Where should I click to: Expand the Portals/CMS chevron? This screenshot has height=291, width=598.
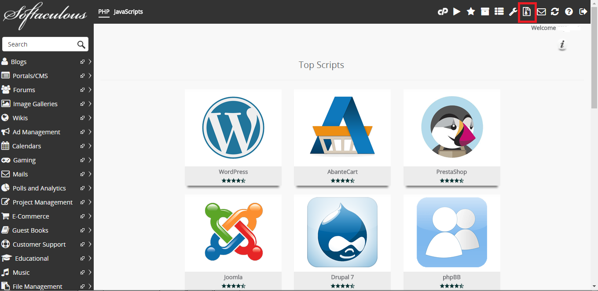click(x=90, y=76)
